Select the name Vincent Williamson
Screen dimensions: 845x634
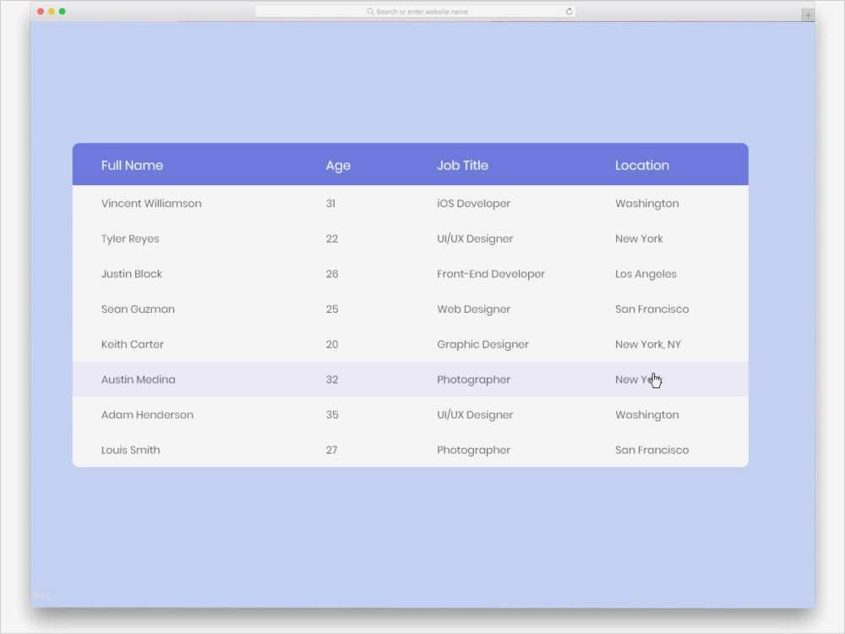click(151, 203)
